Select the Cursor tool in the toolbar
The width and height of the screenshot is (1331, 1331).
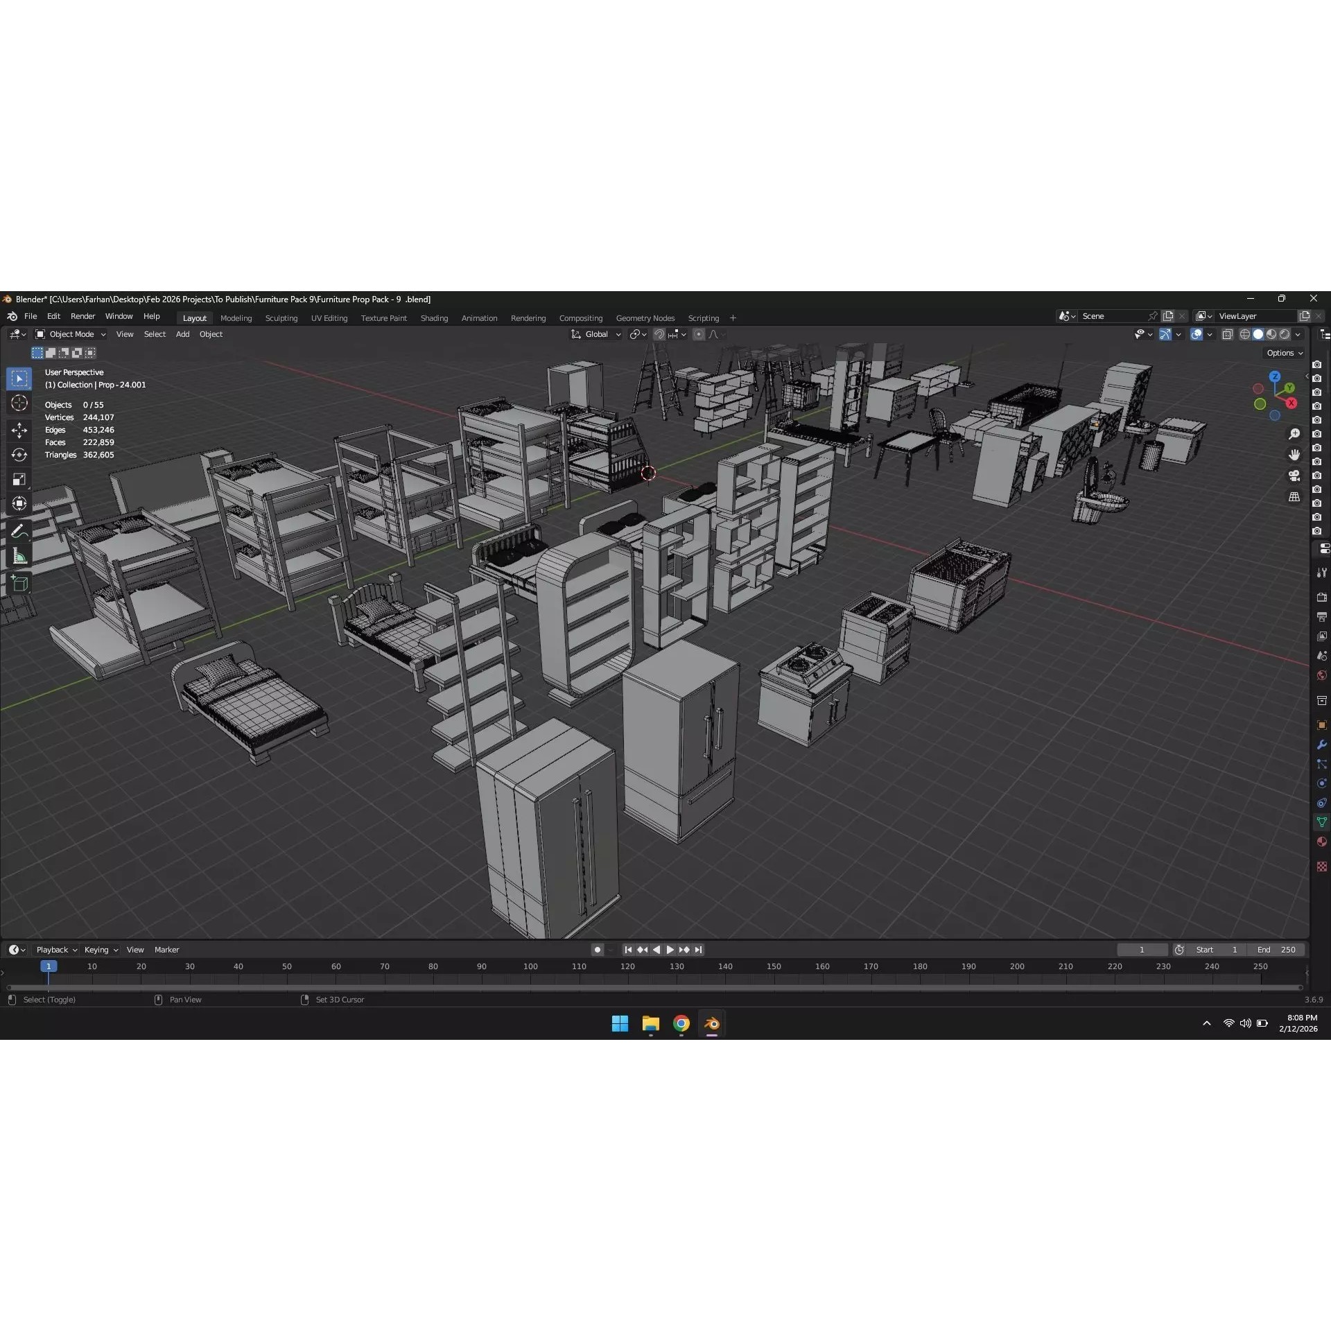point(19,403)
